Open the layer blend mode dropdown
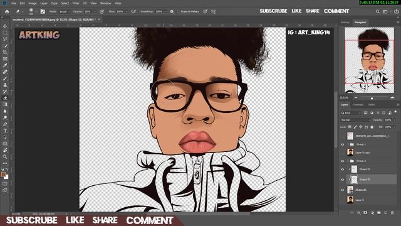Image resolution: width=401 pixels, height=226 pixels. (x=356, y=120)
